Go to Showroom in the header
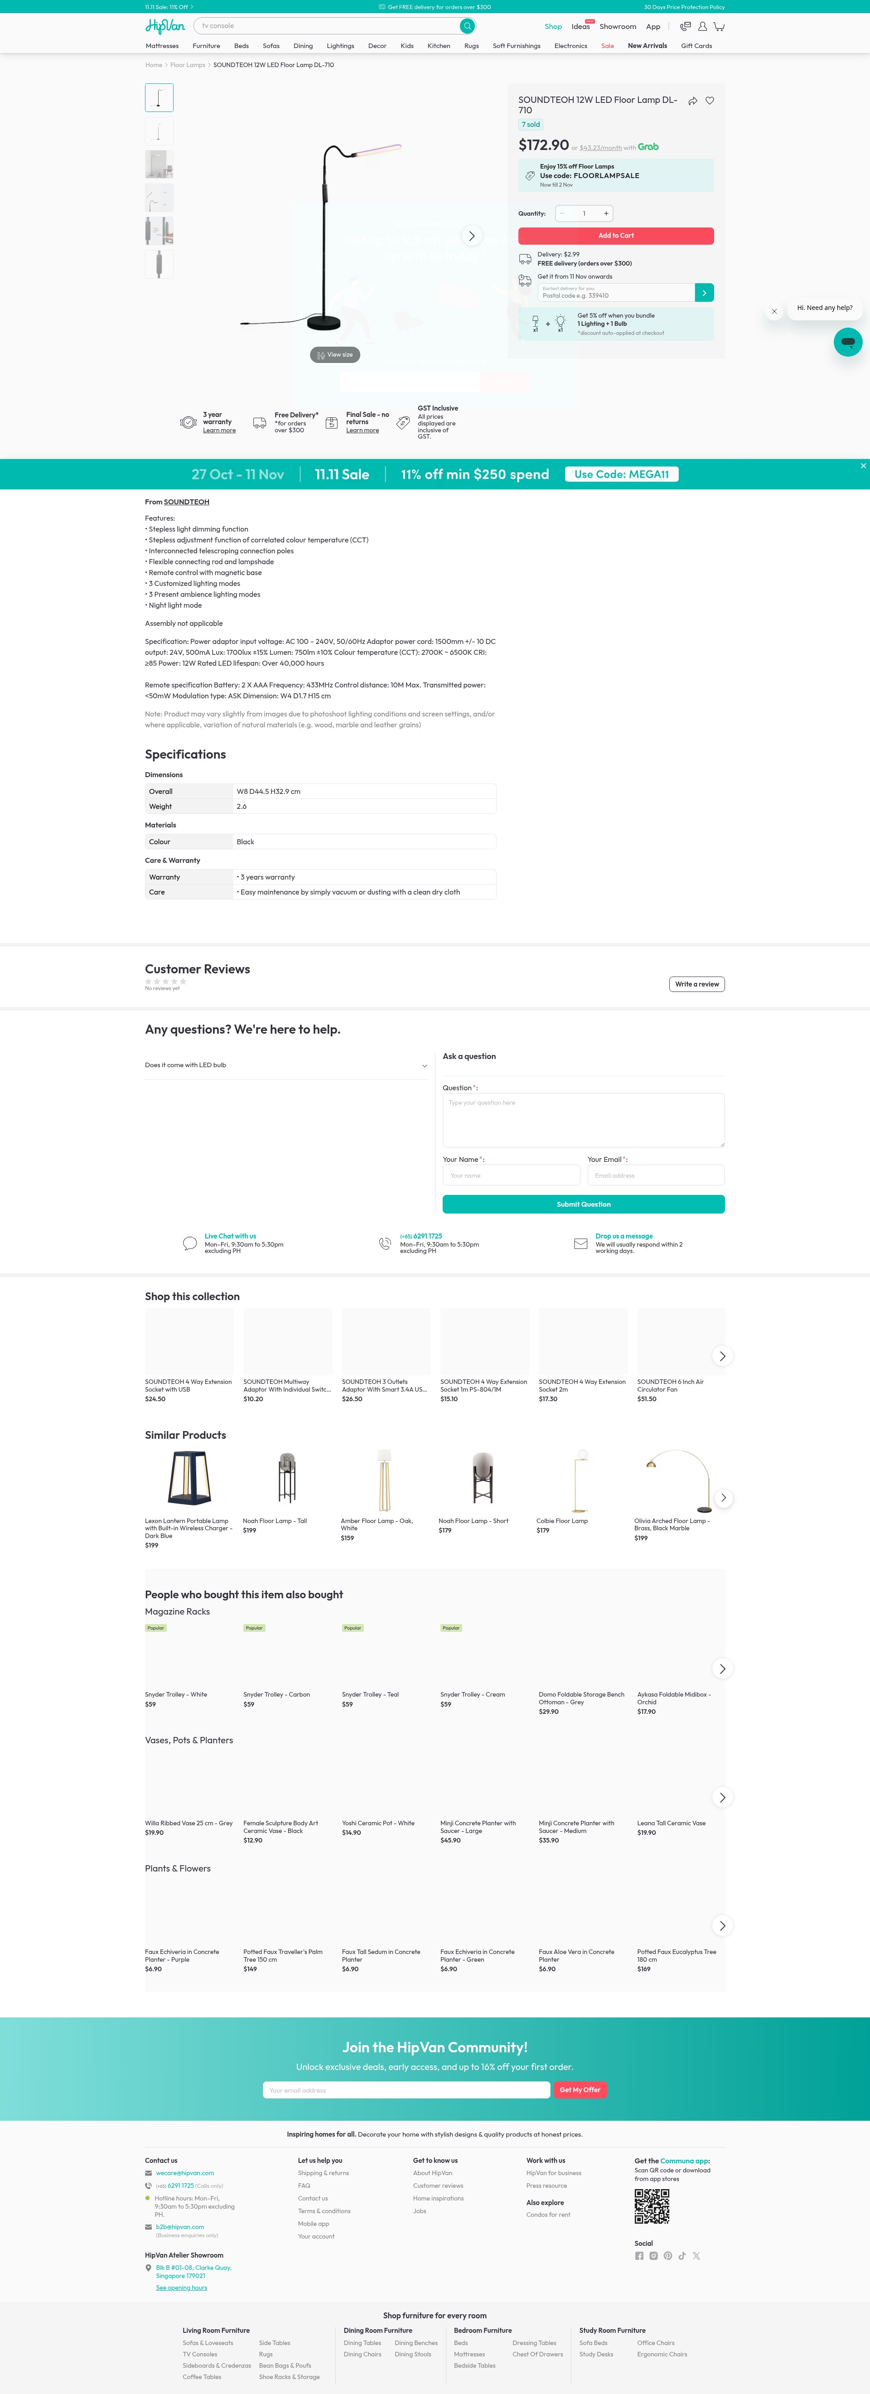Screen dimensions: 870x2394 click(618, 27)
